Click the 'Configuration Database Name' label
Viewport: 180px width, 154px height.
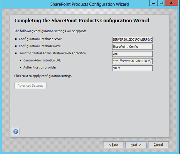40,46
